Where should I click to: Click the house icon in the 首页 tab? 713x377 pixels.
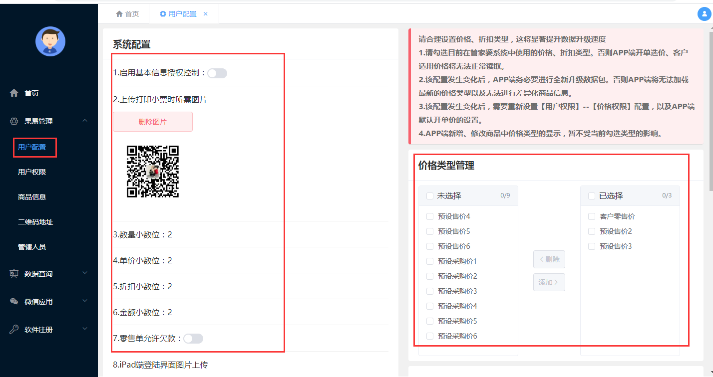(119, 14)
